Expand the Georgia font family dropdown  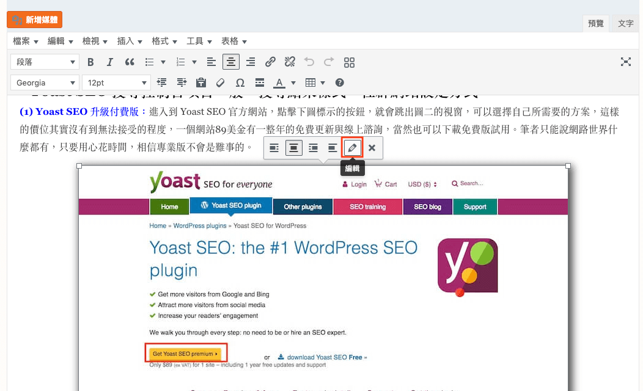(45, 82)
